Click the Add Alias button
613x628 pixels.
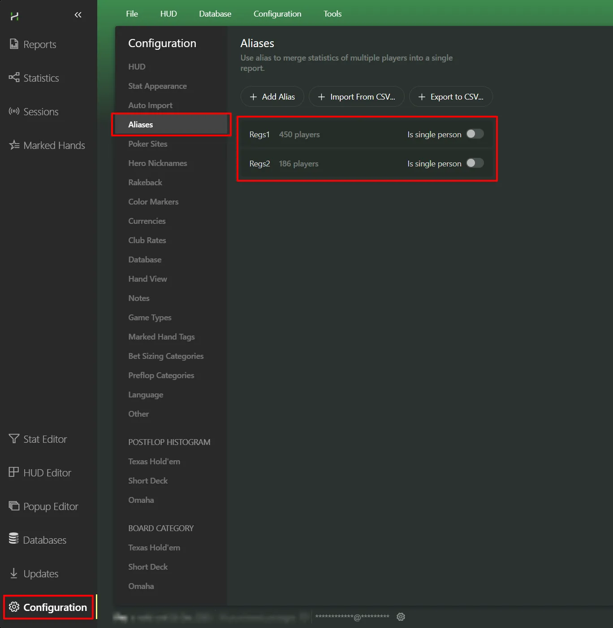[x=272, y=97]
